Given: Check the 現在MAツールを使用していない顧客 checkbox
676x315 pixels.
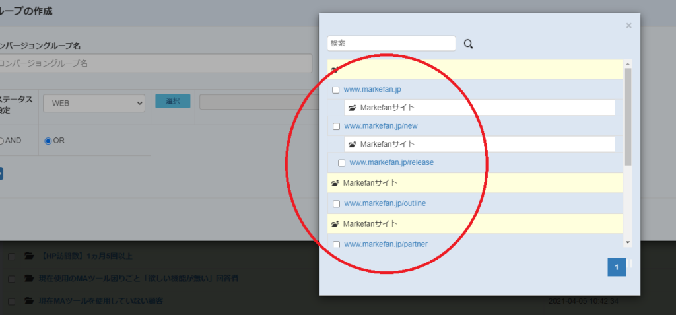Looking at the screenshot, I should [x=12, y=302].
